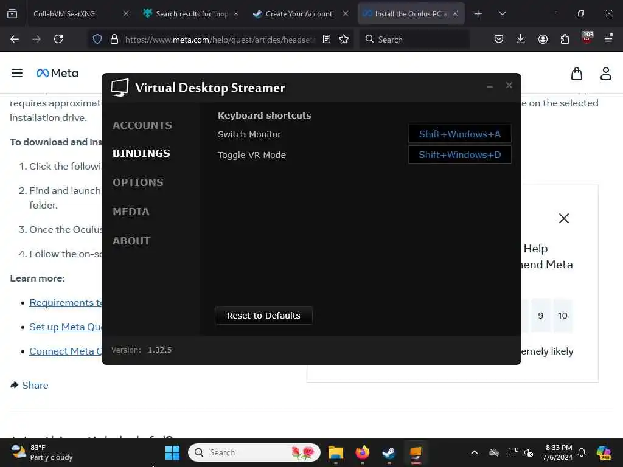The width and height of the screenshot is (623, 467).
Task: Go forward one page in Firefox
Action: click(37, 39)
